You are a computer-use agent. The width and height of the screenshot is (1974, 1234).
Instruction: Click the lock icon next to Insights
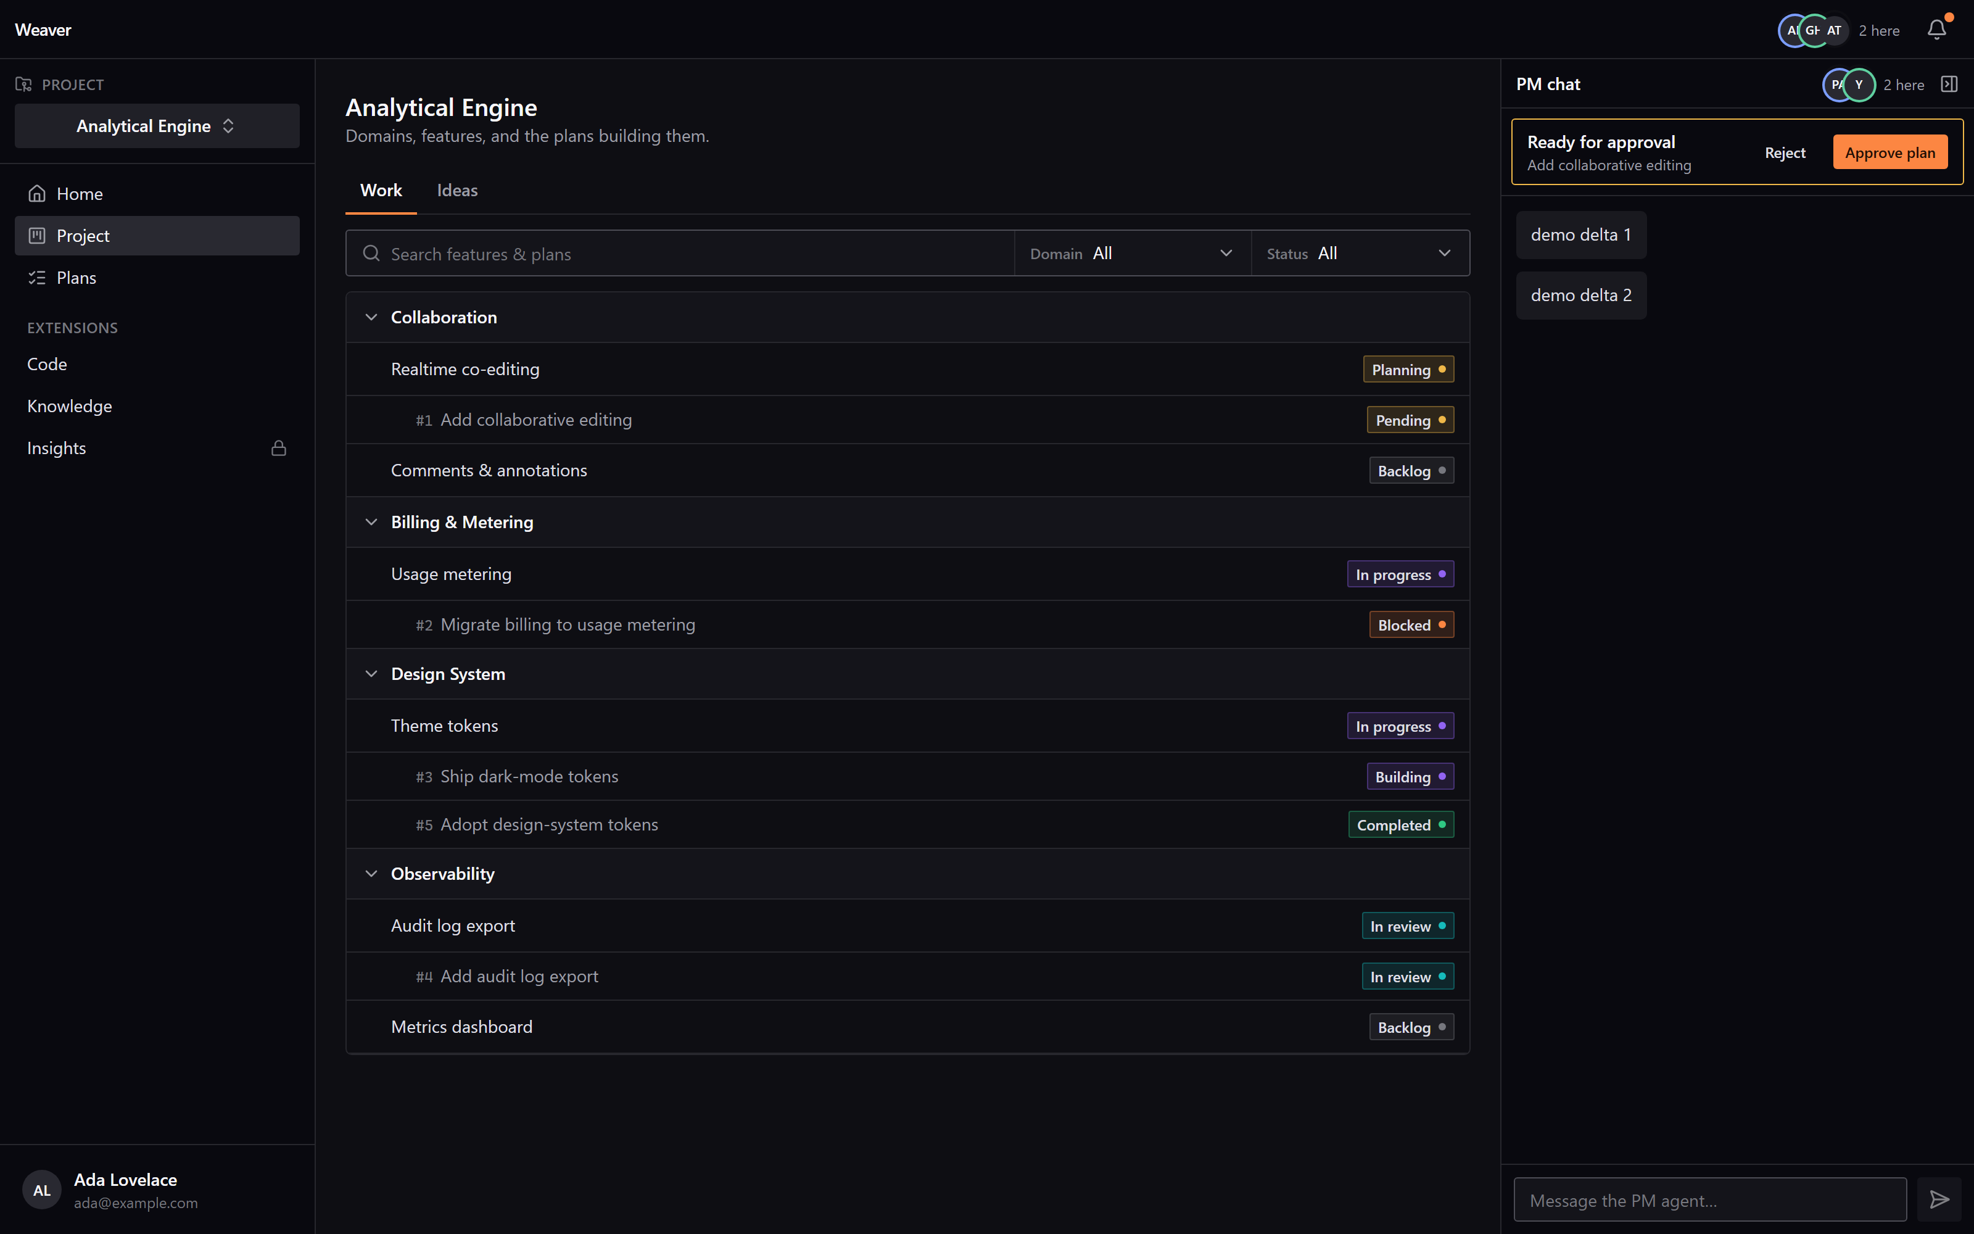[279, 448]
